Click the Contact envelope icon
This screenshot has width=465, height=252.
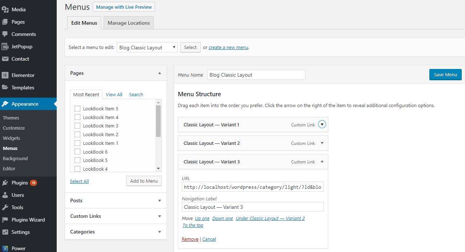coord(5,59)
